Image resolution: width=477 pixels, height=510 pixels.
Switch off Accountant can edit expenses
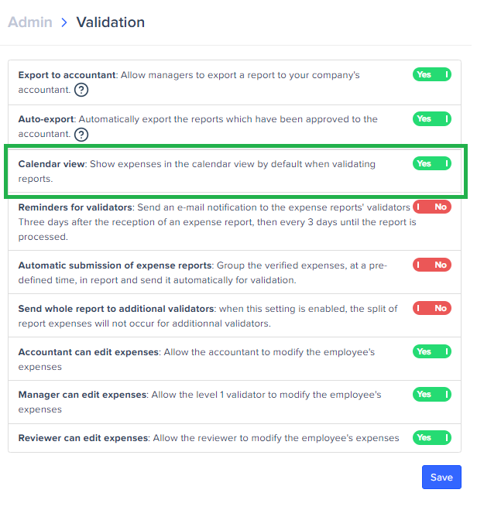coord(431,351)
